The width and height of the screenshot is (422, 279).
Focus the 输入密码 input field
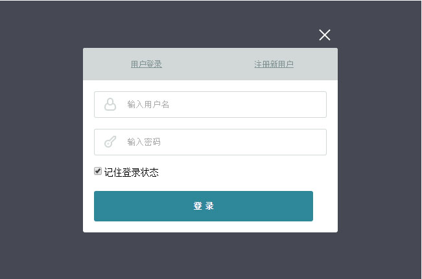point(220,142)
